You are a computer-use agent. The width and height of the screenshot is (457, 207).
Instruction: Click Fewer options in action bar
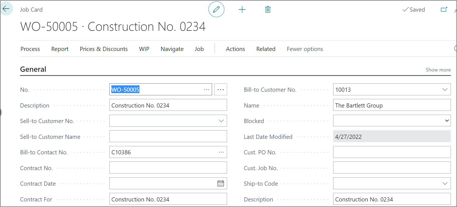click(x=305, y=49)
